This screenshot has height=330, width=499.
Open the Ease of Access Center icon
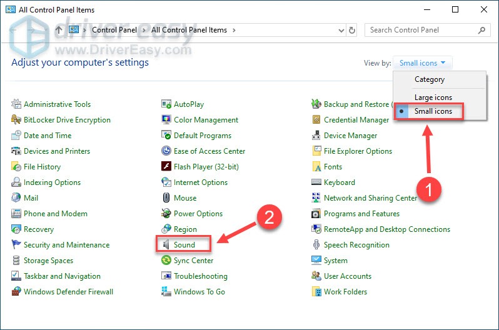pyautogui.click(x=166, y=151)
